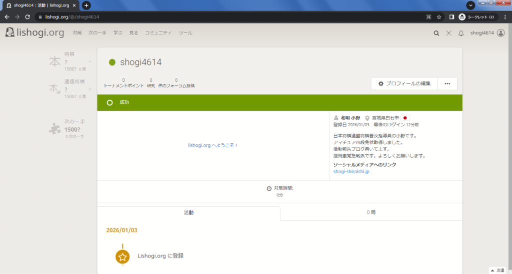Reload the page
Viewport: 512px width, 274px height.
[x=28, y=17]
